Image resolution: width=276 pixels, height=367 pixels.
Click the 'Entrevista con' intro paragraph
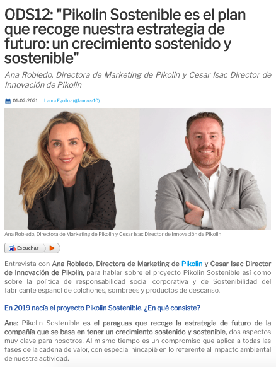(x=138, y=277)
